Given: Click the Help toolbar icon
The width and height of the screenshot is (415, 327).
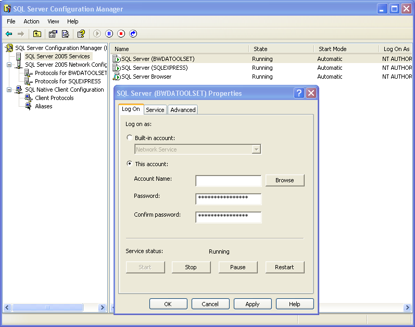Looking at the screenshot, I should click(81, 34).
